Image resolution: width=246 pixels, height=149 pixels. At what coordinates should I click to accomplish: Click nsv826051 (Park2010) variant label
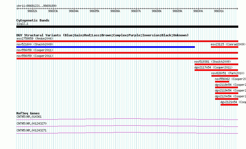coord(228,73)
